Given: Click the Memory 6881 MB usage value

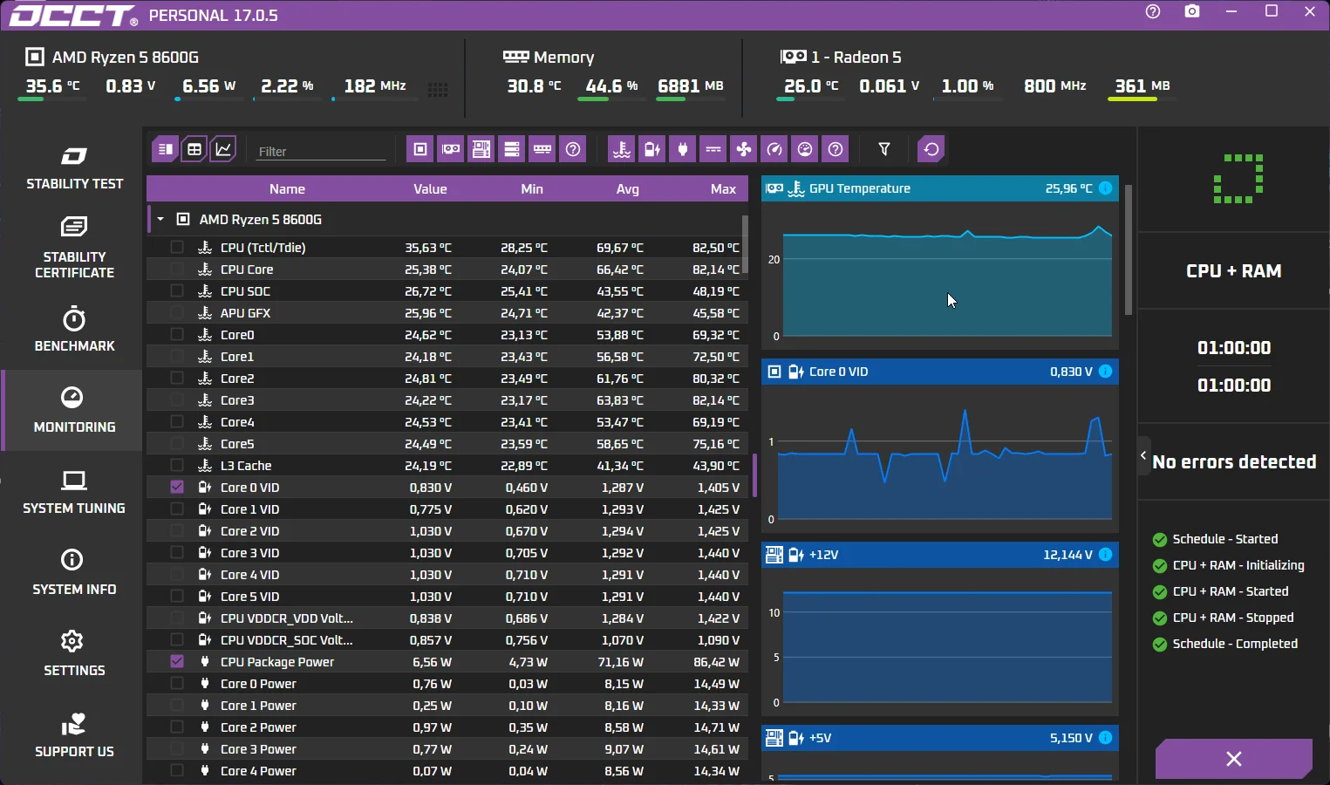Looking at the screenshot, I should [x=691, y=85].
